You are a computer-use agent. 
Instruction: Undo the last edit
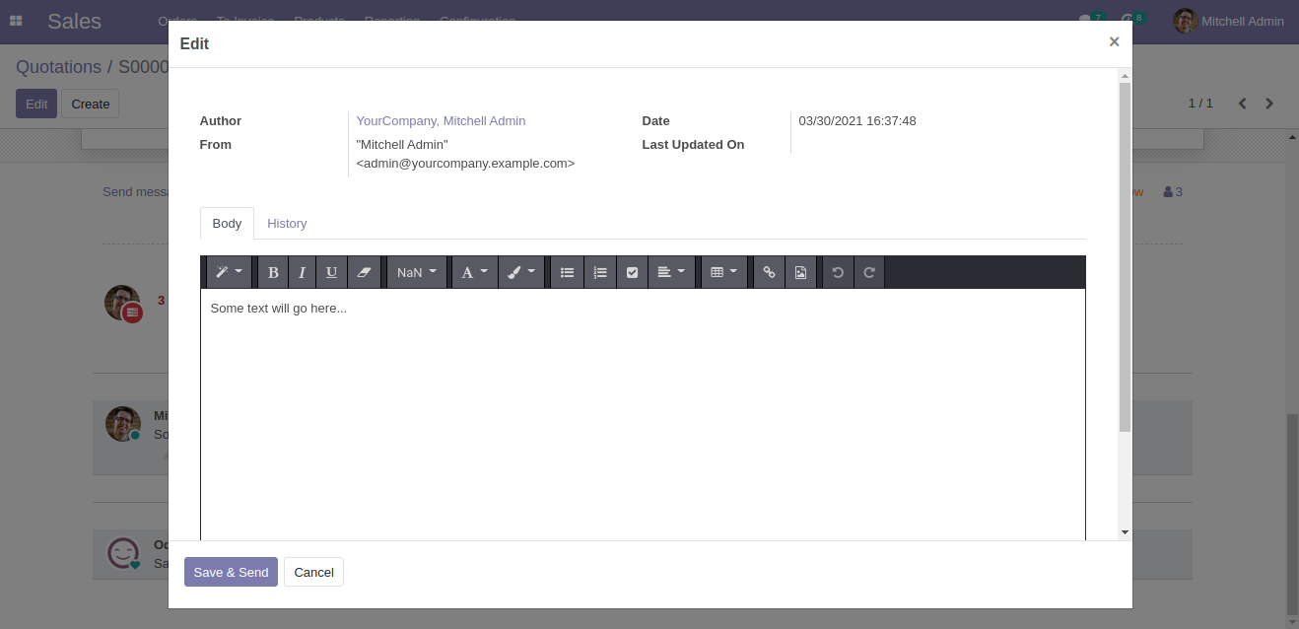(838, 272)
